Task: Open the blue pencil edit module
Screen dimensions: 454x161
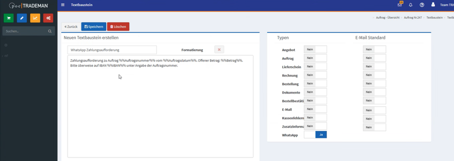Action: (x=22, y=18)
